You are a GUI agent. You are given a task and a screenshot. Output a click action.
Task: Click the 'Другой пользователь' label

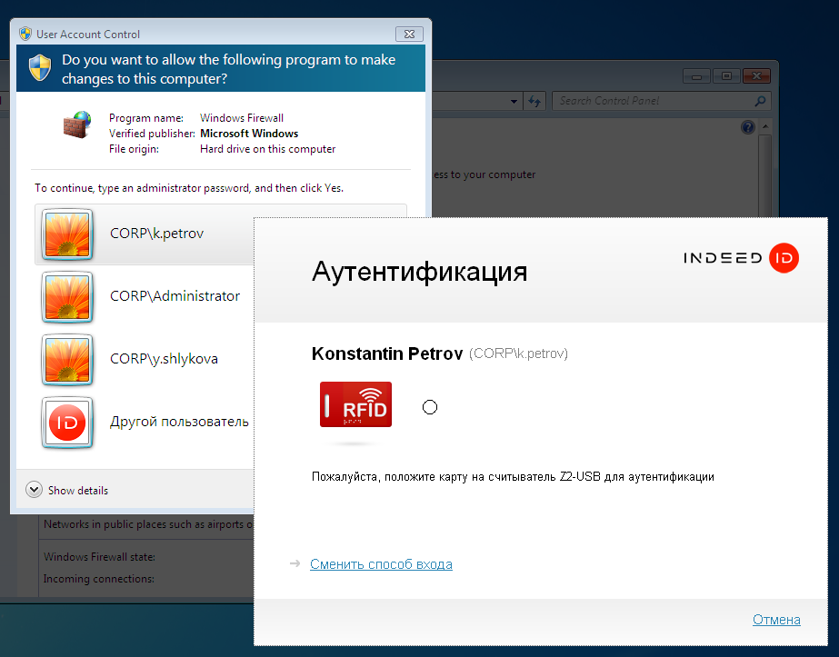coord(179,422)
